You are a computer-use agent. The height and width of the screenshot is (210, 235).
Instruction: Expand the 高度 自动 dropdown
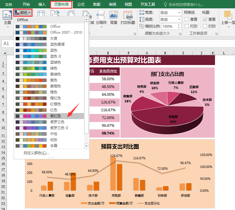click(179, 19)
